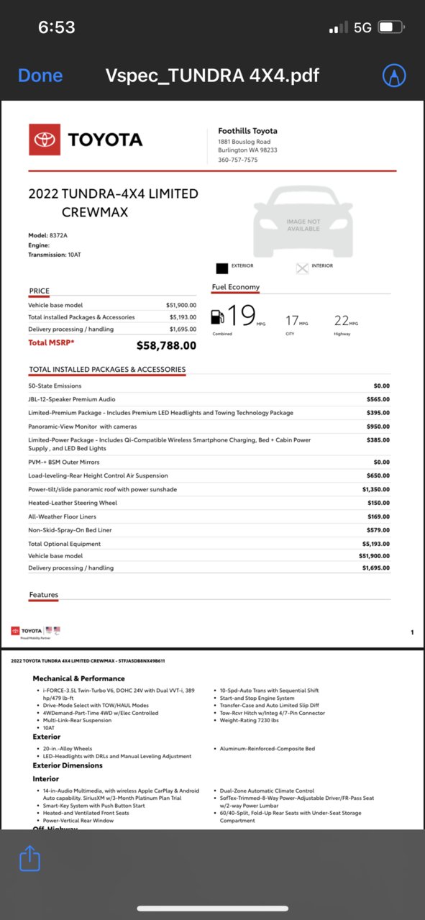Tap Model: 8372A line
Screen dimensions: 425x920
48,236
